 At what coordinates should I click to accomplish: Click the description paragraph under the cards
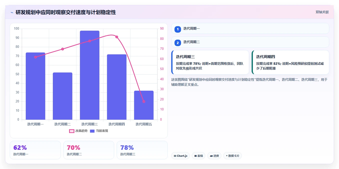tap(249, 82)
